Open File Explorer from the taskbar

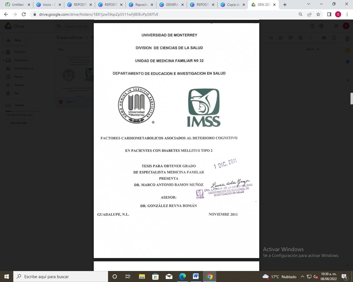tap(142, 276)
